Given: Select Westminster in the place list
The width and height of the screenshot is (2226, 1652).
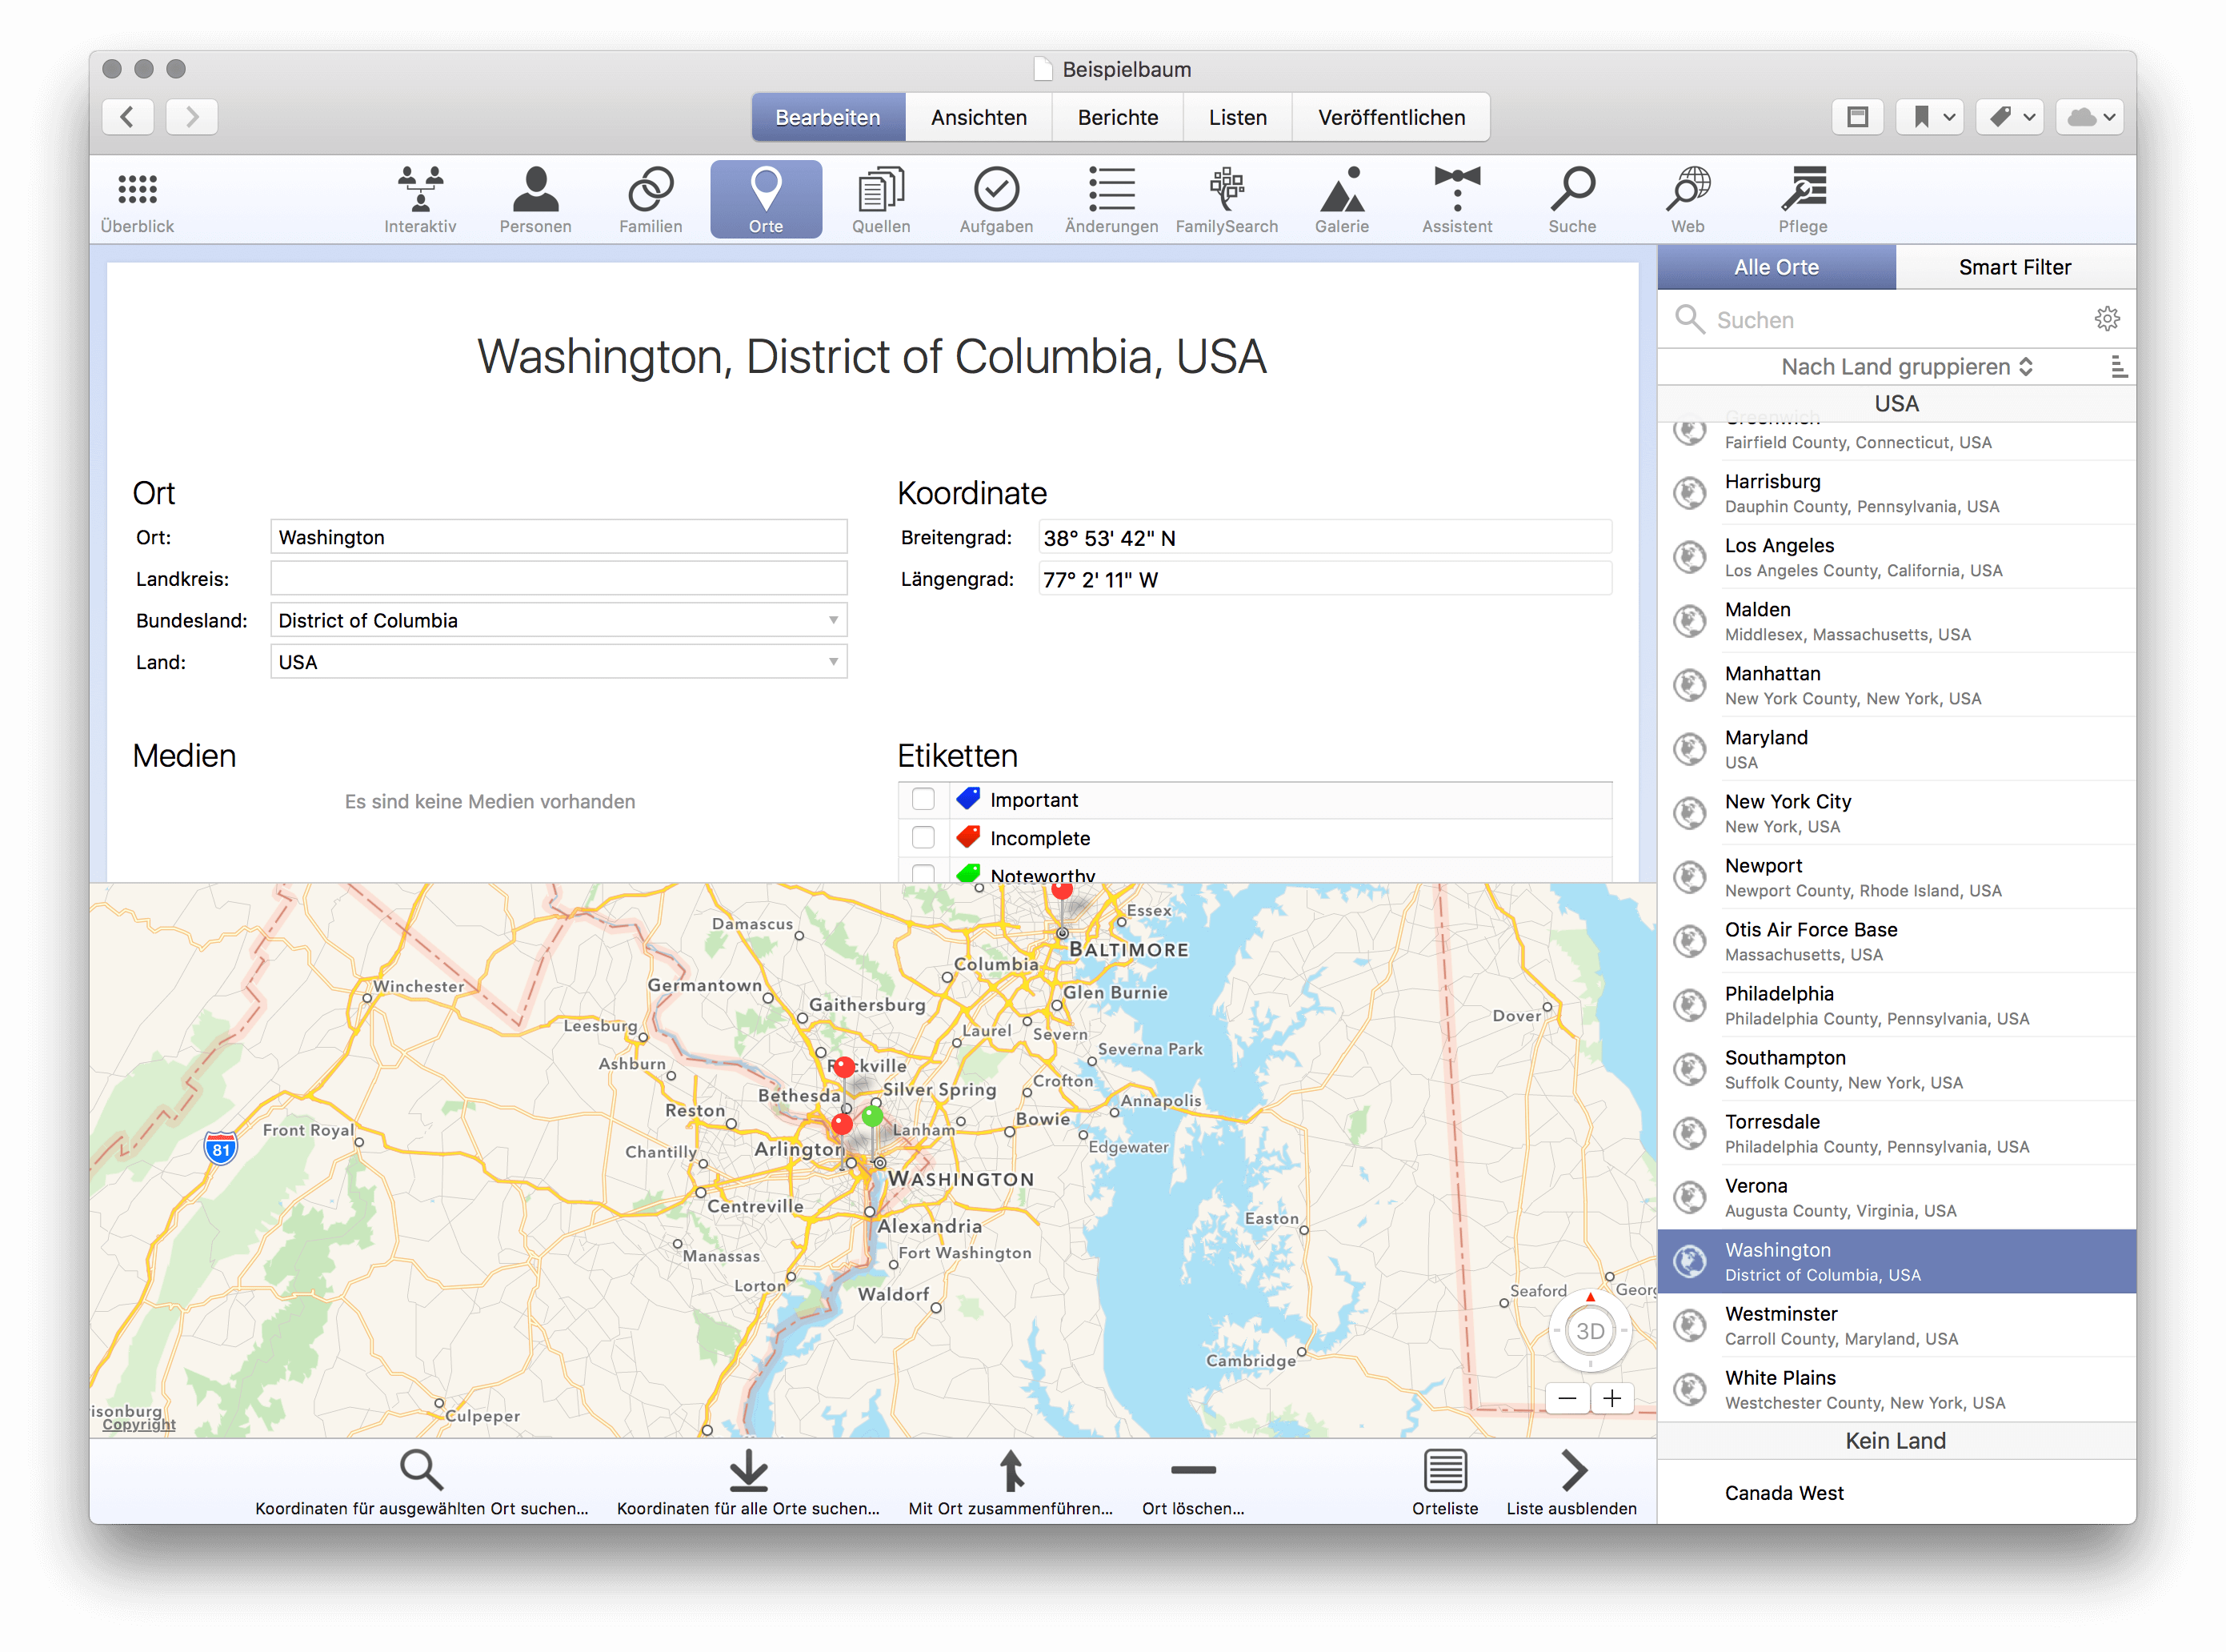Looking at the screenshot, I should (x=1897, y=1325).
